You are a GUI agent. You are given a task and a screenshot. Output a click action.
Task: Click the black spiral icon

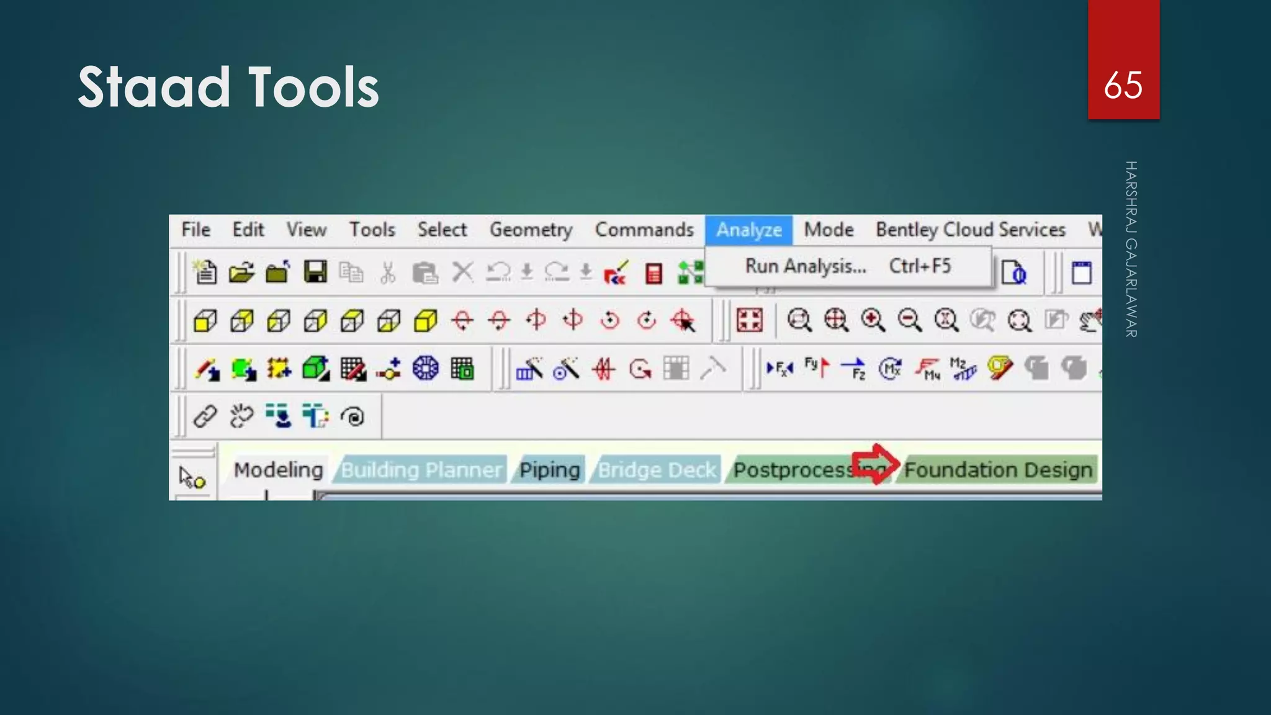353,416
